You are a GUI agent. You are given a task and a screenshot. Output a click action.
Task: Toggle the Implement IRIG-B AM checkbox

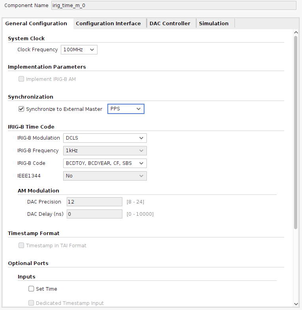click(x=21, y=79)
